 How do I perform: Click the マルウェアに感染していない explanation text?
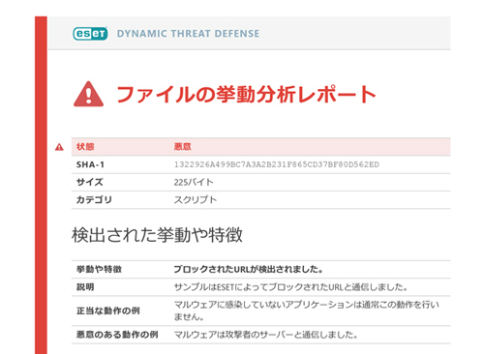coord(307,310)
